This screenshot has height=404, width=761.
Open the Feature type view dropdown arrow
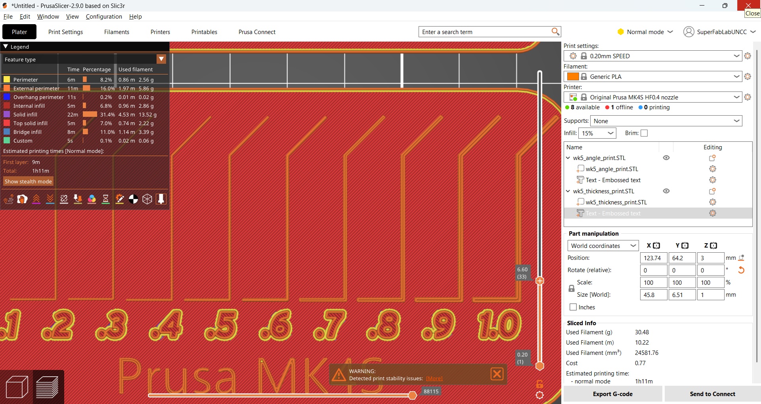pyautogui.click(x=161, y=59)
